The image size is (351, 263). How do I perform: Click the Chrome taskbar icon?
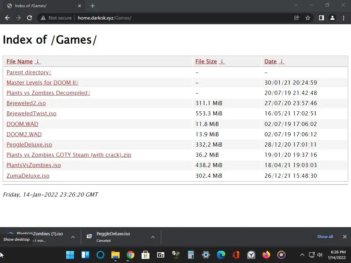click(x=131, y=255)
